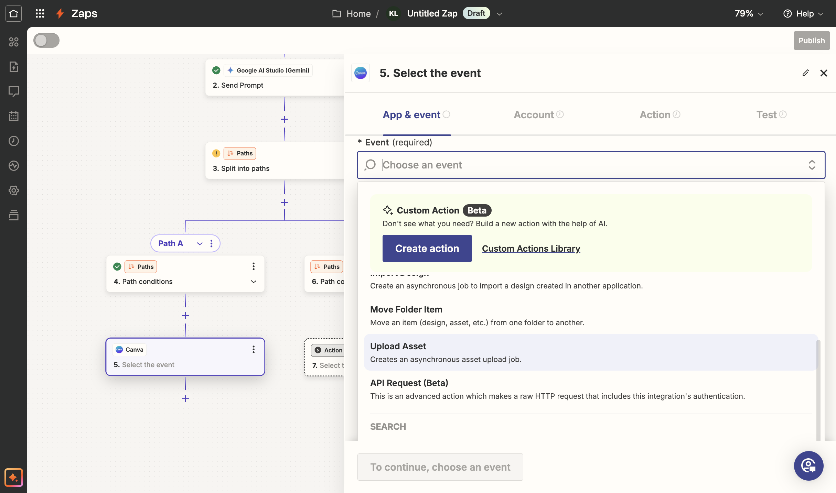Add step below Split into paths

pos(284,202)
